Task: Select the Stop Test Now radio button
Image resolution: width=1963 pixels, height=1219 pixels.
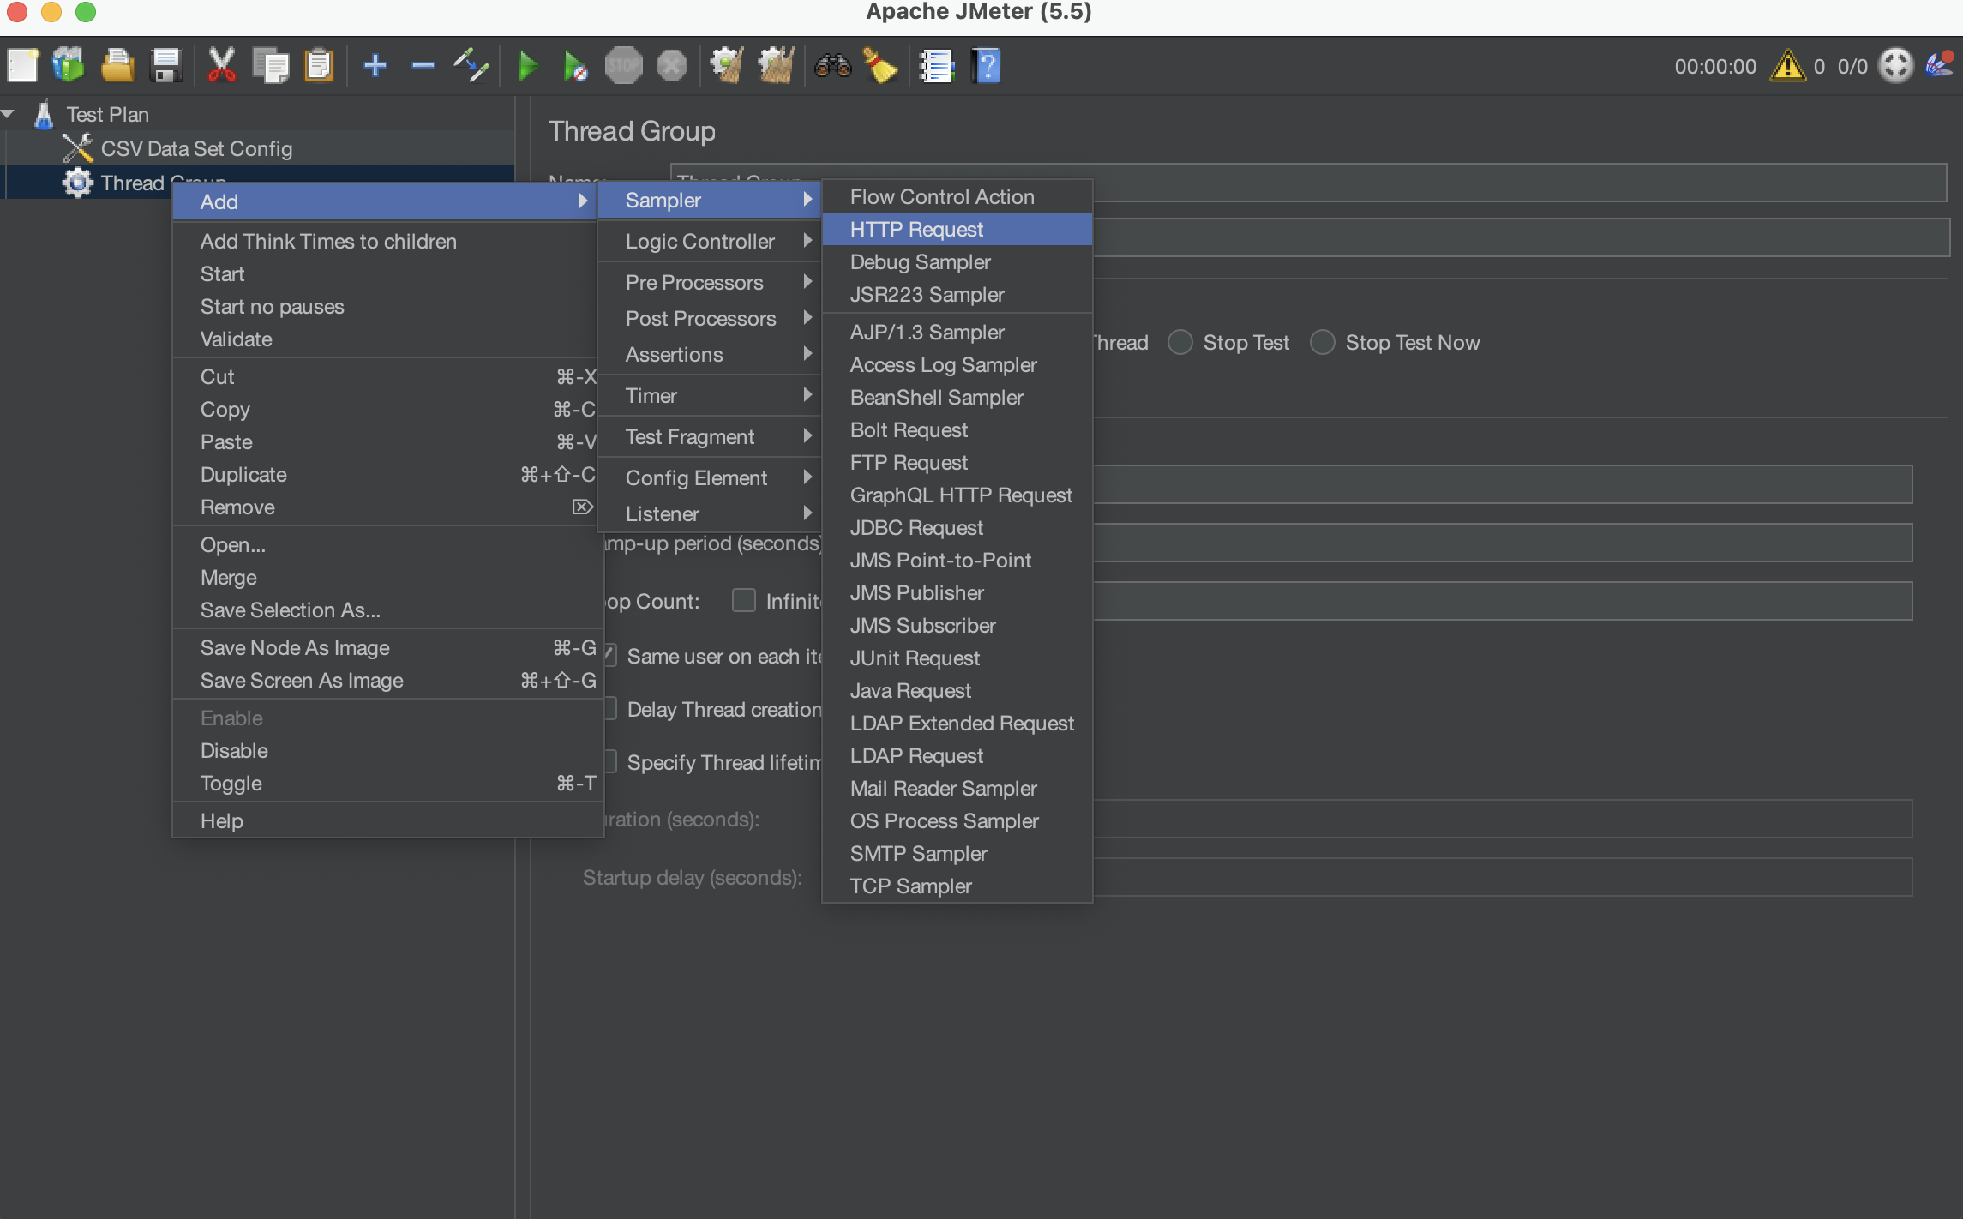Action: coord(1323,342)
